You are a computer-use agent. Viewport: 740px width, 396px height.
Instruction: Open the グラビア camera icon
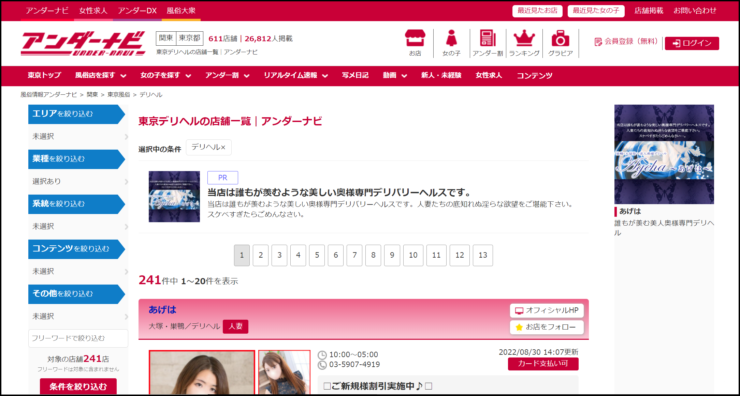(561, 43)
